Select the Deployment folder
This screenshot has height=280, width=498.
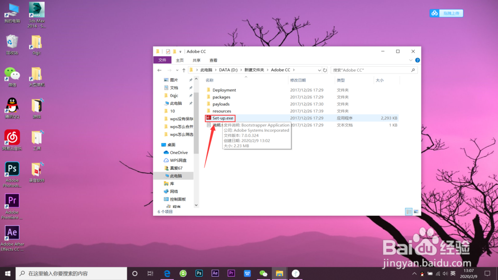[224, 90]
